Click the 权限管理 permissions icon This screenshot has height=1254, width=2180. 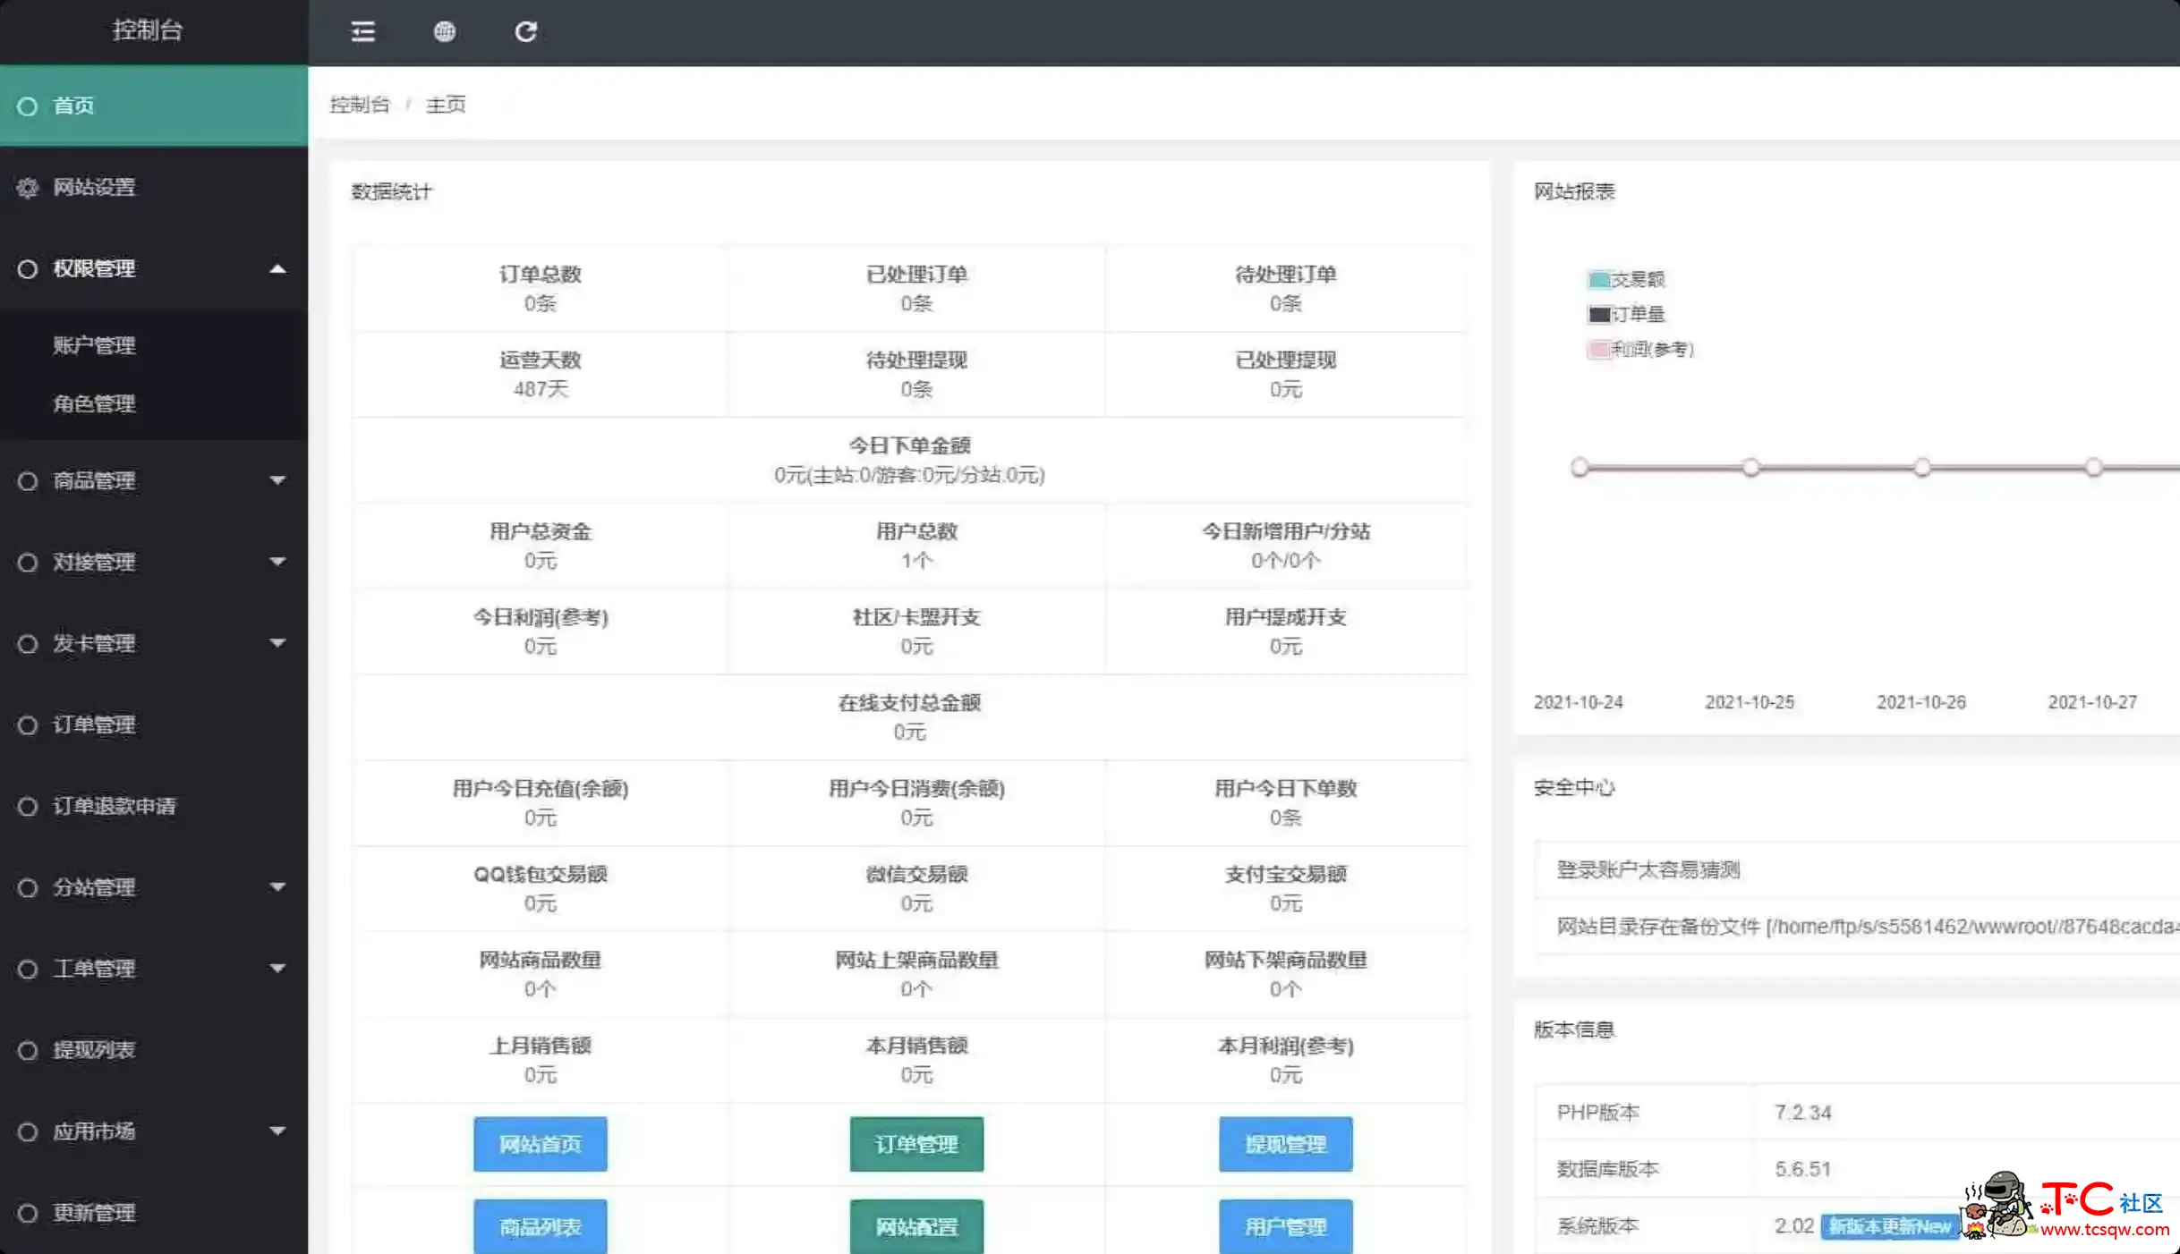25,267
